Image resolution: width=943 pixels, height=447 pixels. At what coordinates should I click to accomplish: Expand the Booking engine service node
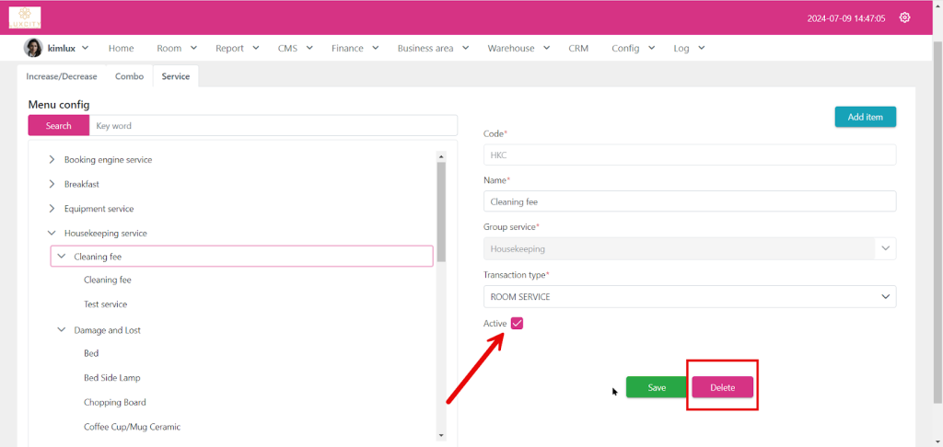click(x=52, y=160)
